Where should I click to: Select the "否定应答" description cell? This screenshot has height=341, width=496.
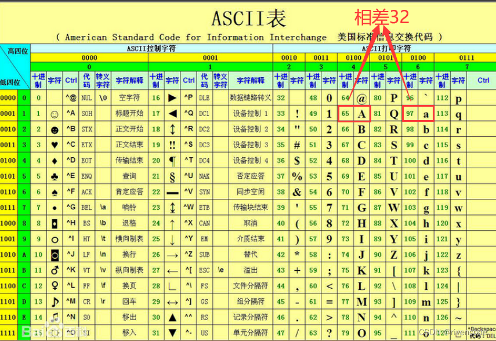click(251, 176)
